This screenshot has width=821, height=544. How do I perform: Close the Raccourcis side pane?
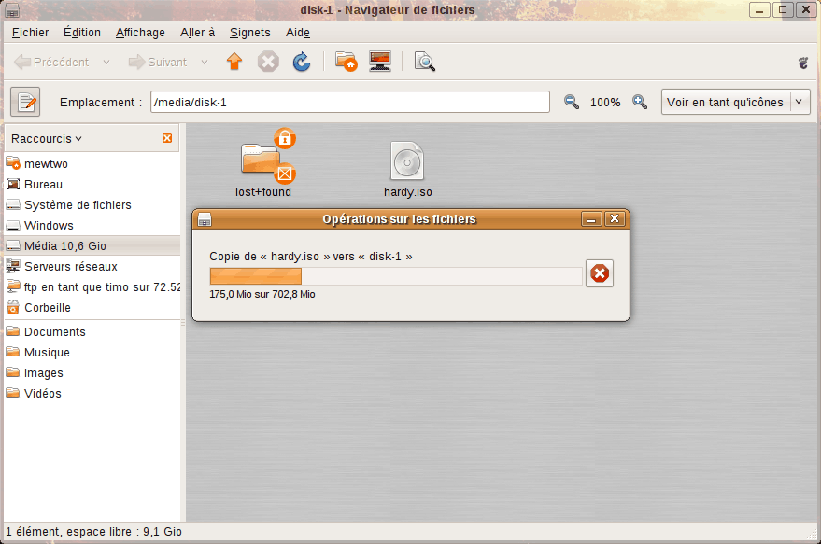click(x=167, y=138)
